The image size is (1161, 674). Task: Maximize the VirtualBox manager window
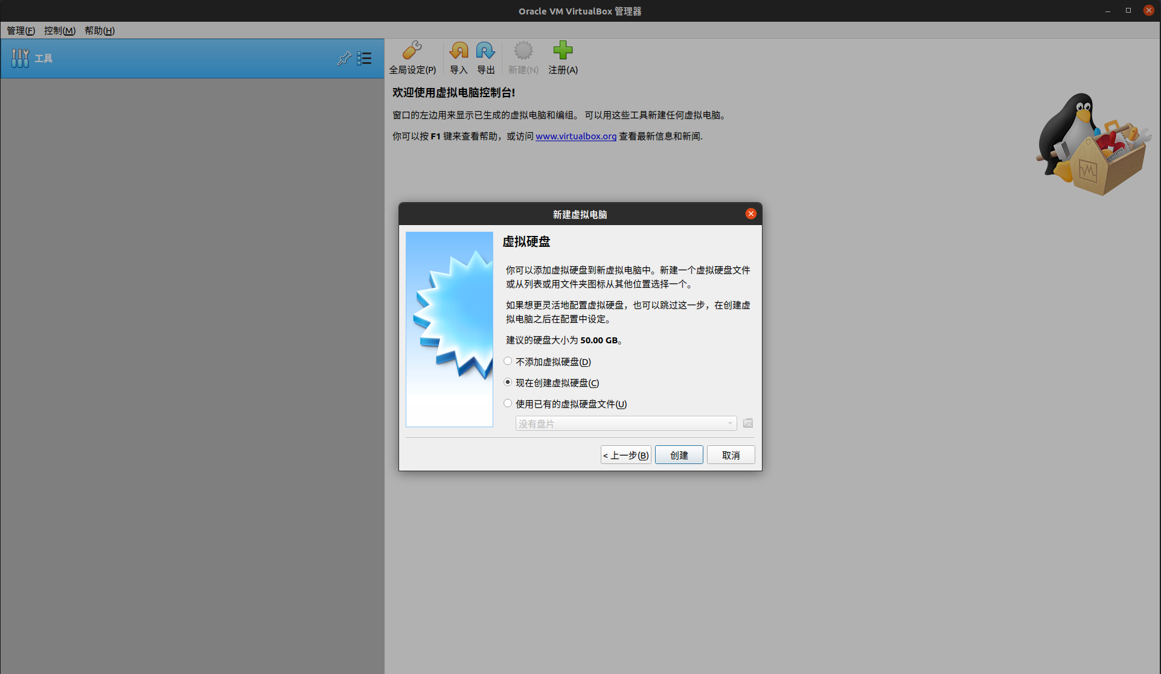click(x=1128, y=11)
